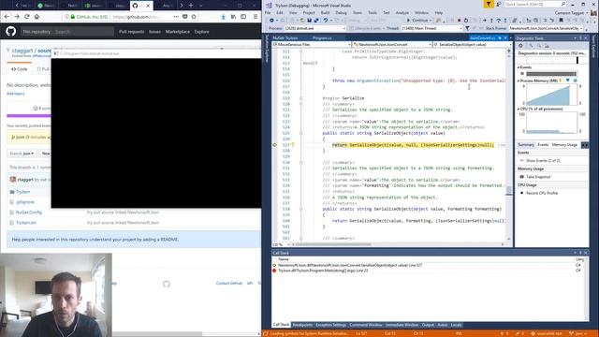Click Record CPU Profile dot icon
This screenshot has width=599, height=337.
tap(522, 193)
